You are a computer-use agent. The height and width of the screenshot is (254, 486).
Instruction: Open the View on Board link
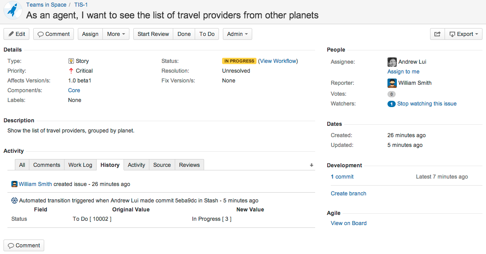pos(348,223)
